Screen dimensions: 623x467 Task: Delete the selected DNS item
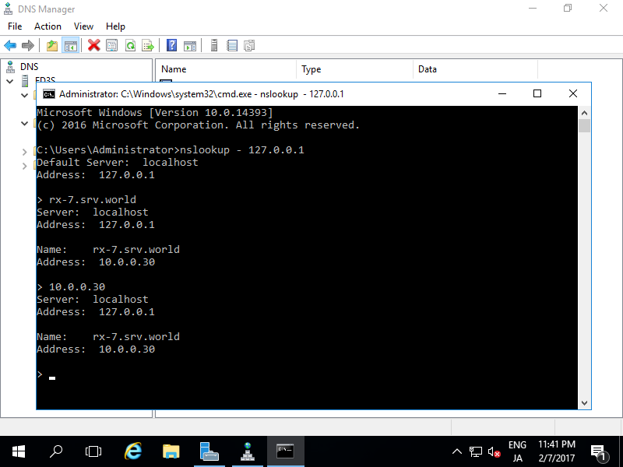coord(93,44)
